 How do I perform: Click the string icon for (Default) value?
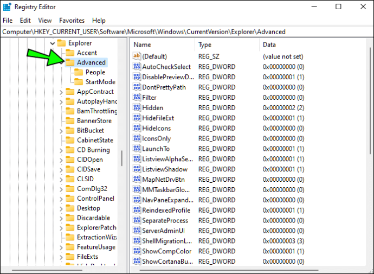coord(137,56)
